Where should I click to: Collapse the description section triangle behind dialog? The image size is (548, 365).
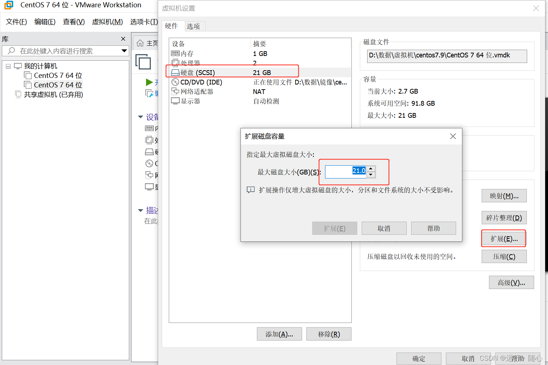pyautogui.click(x=141, y=210)
